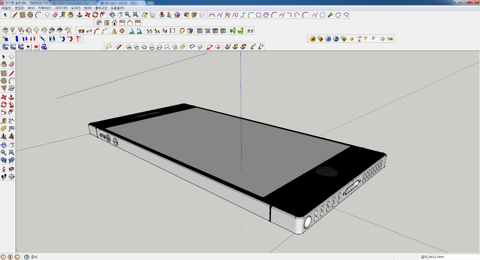Image resolution: width=480 pixels, height=260 pixels.
Task: Select the Dimension tool
Action: tap(11, 121)
